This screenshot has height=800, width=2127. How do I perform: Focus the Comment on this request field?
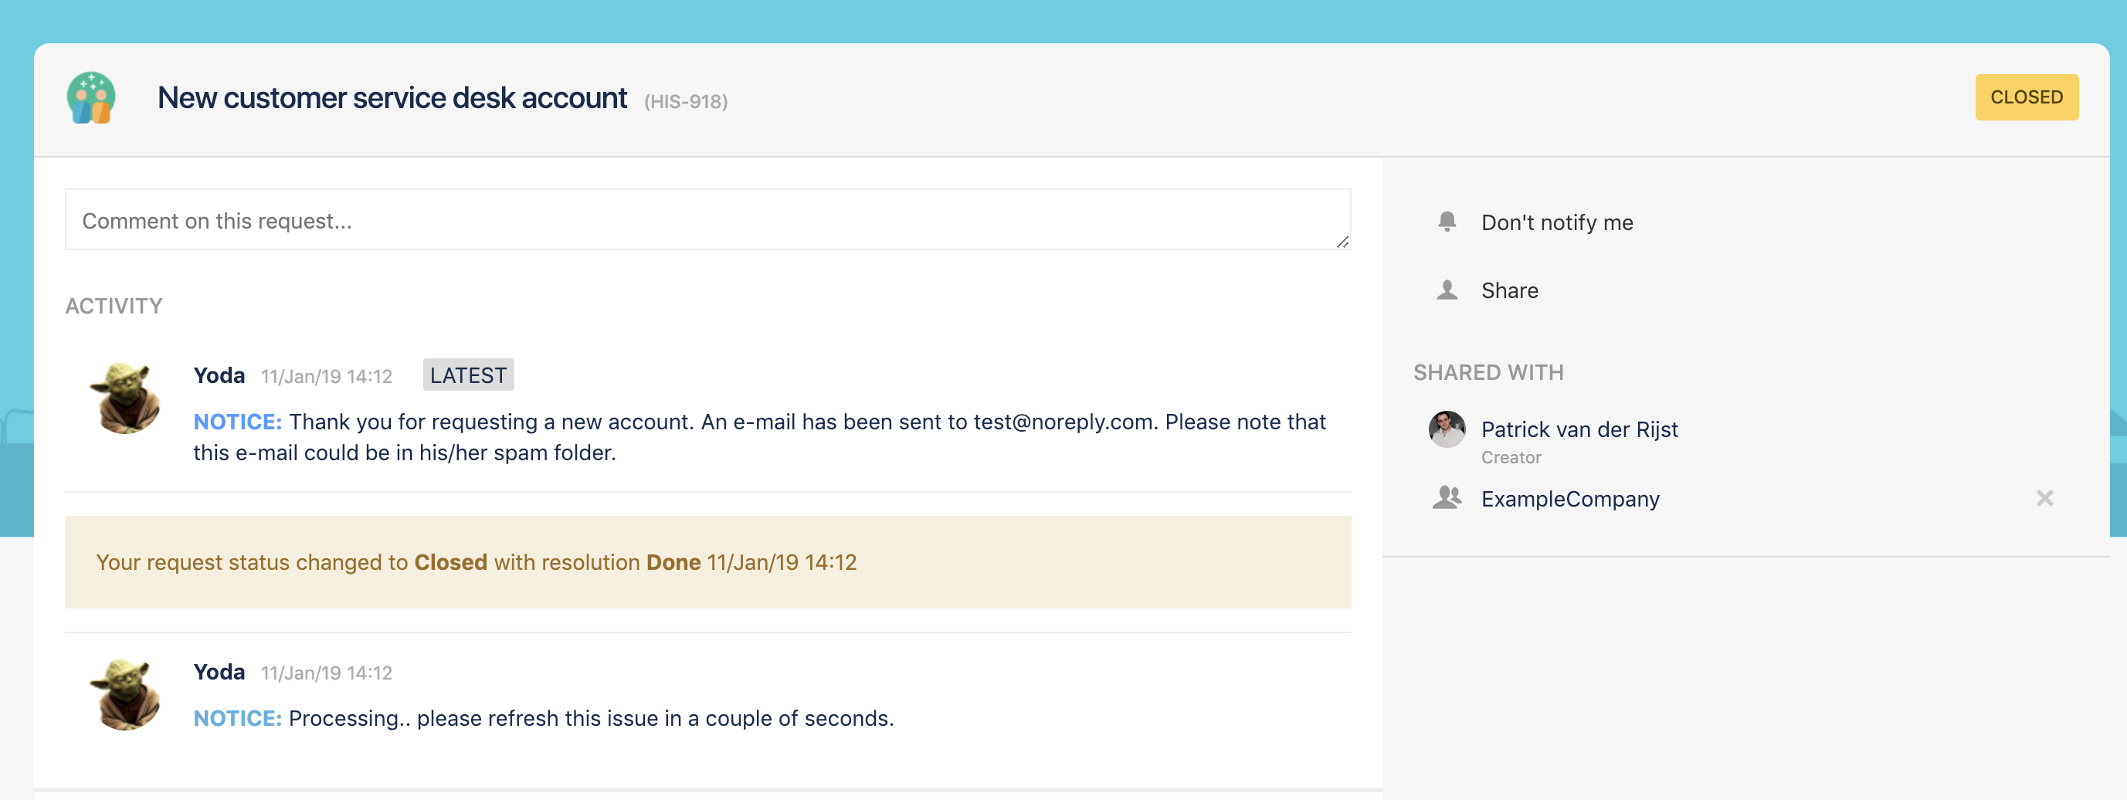707,219
